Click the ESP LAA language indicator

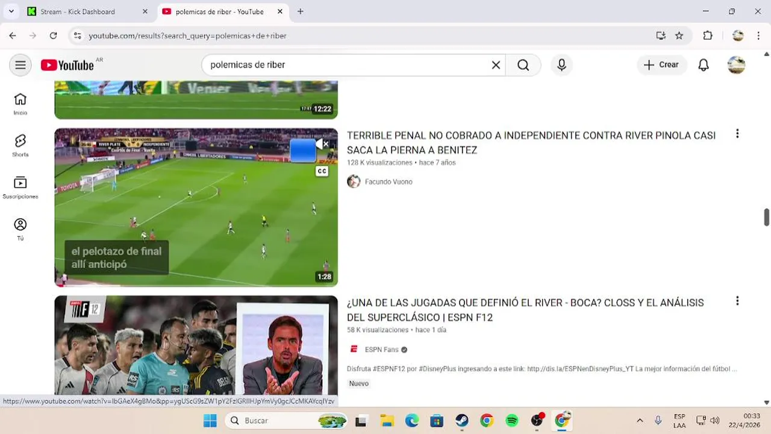click(679, 421)
